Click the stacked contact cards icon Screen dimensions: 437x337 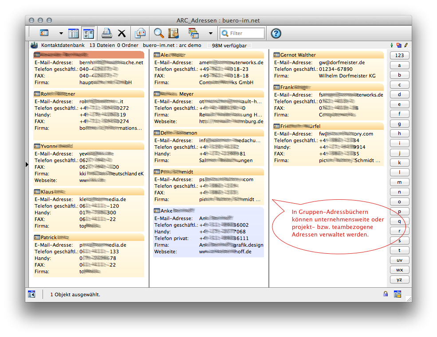[x=193, y=33]
